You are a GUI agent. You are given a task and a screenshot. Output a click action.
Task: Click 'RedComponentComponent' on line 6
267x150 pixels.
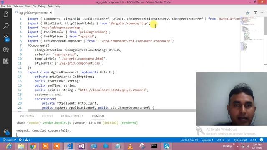pos(63,41)
